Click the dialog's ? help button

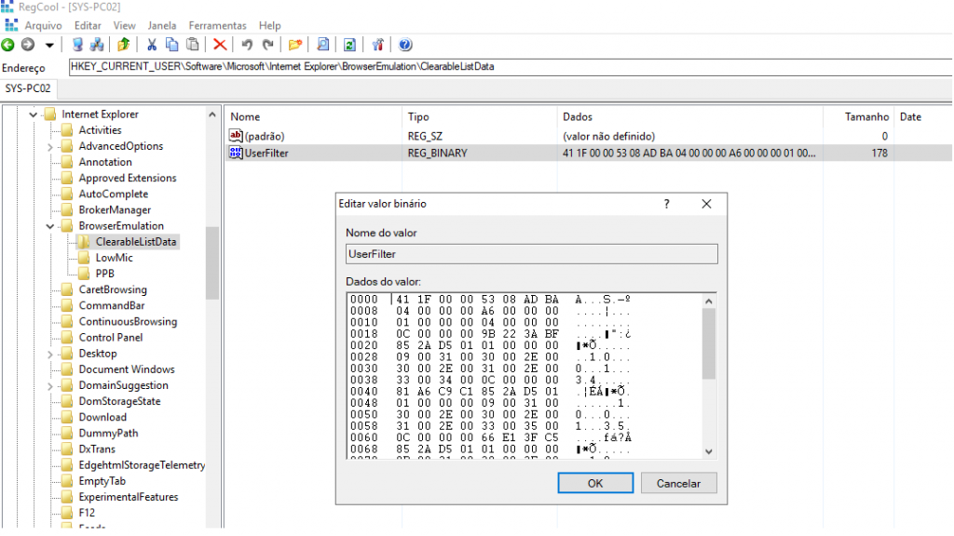(x=667, y=204)
